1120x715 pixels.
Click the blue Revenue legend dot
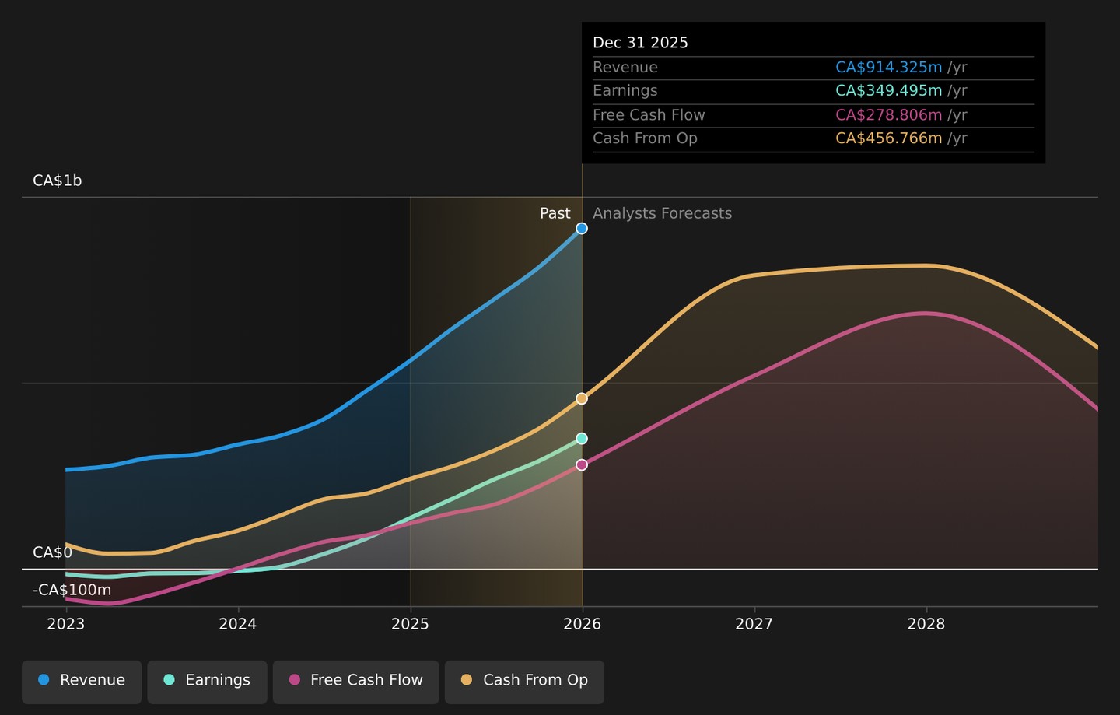[x=44, y=680]
